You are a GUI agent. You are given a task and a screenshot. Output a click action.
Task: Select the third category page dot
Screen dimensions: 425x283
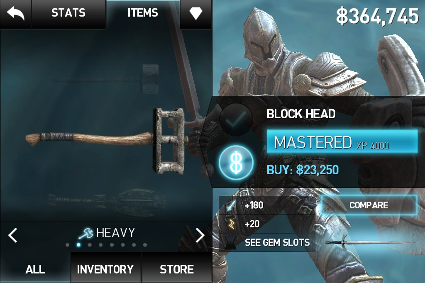tap(90, 245)
